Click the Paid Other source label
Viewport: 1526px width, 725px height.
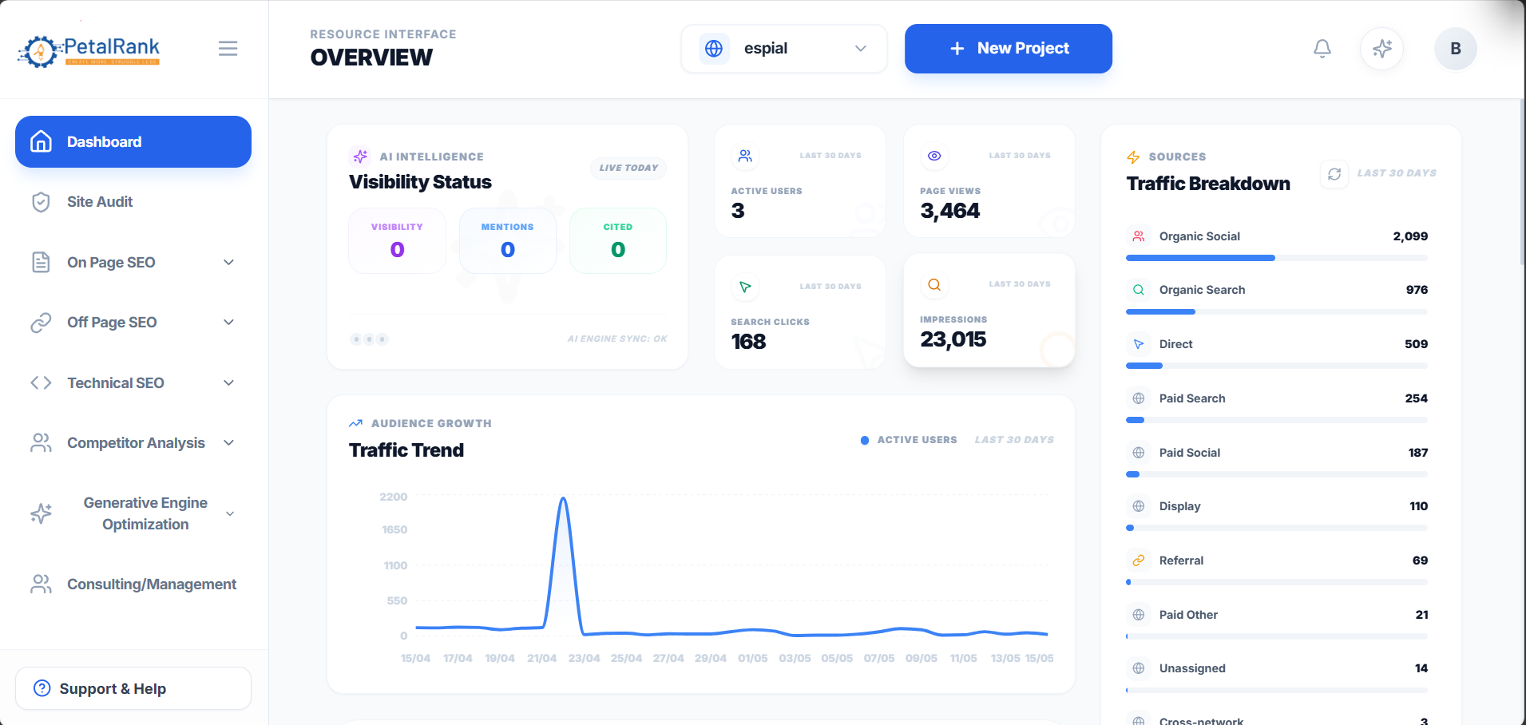(x=1188, y=615)
